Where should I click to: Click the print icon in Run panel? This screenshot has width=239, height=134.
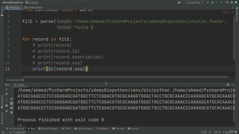[x=12, y=108]
